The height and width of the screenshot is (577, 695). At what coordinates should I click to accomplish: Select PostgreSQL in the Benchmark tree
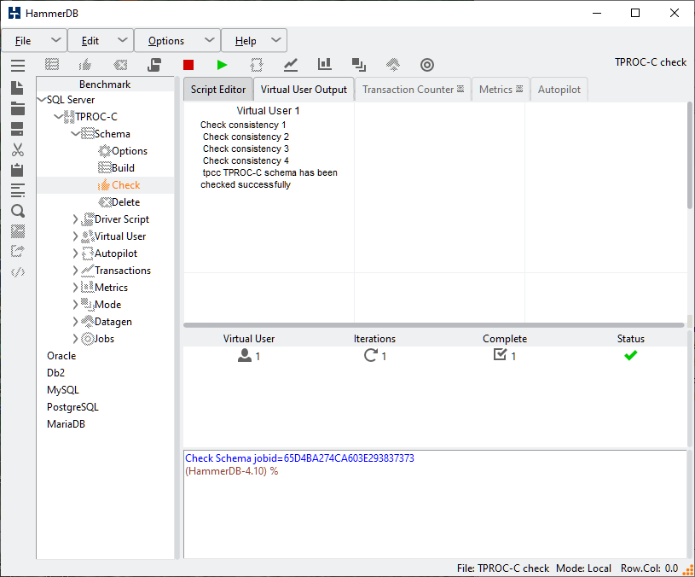pos(72,406)
